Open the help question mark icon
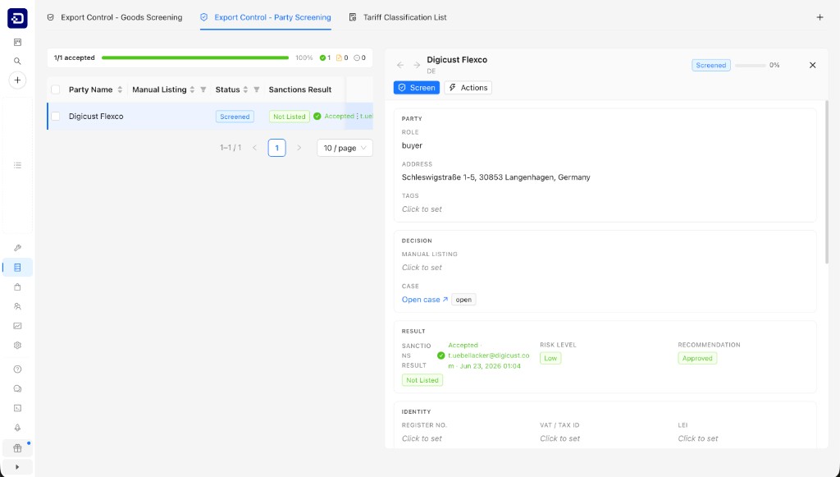The image size is (840, 477). (x=17, y=369)
